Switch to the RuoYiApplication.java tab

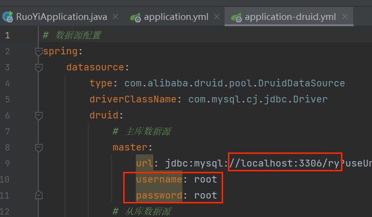62,17
